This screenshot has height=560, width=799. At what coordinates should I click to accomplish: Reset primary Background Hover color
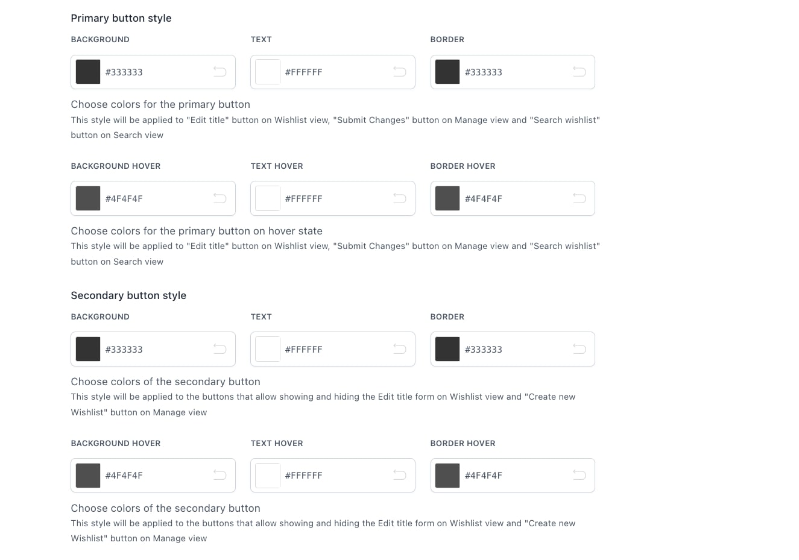[220, 198]
